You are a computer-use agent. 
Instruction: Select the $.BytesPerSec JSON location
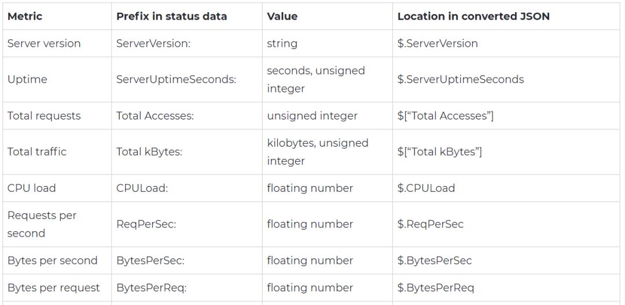pyautogui.click(x=435, y=260)
